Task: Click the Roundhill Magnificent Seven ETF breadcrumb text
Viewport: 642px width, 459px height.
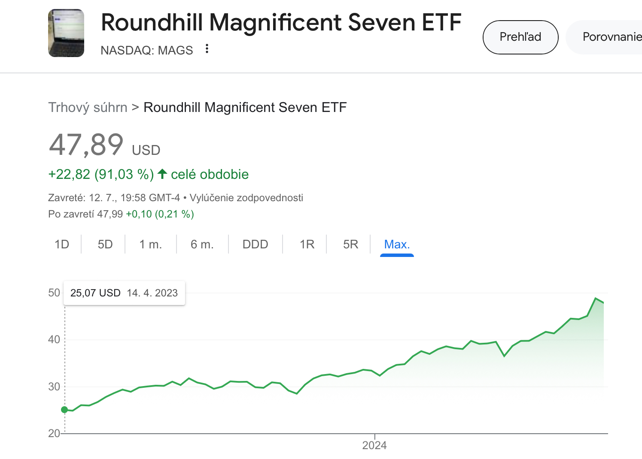Action: click(245, 107)
